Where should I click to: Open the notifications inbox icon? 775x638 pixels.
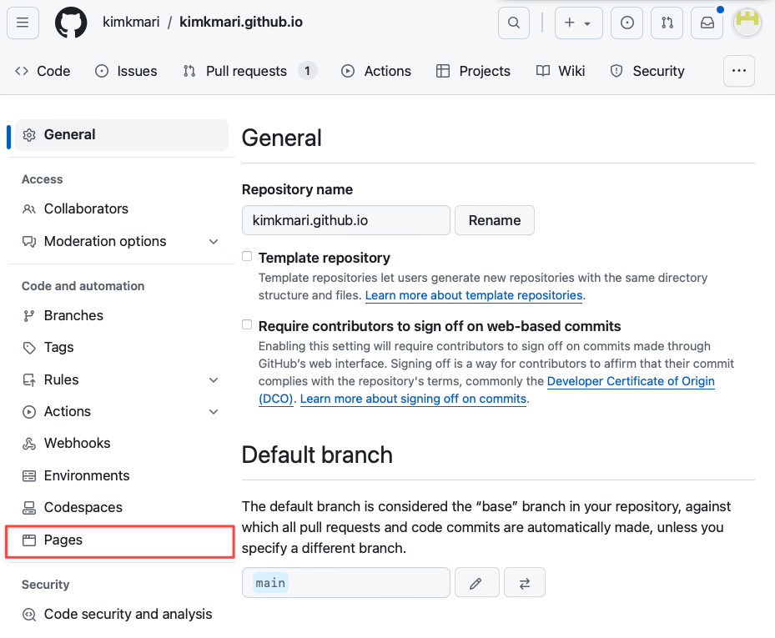pos(707,23)
